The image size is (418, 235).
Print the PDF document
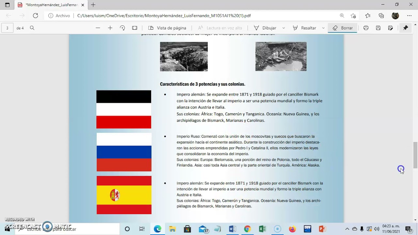click(366, 28)
